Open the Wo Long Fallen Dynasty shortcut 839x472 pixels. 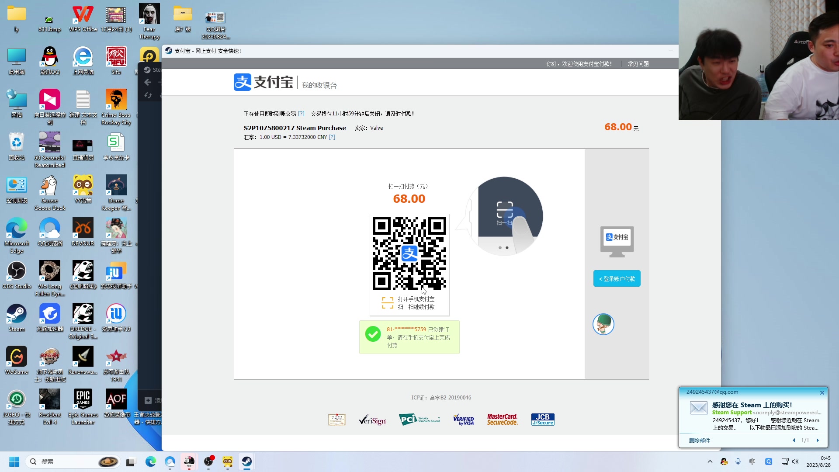(50, 279)
